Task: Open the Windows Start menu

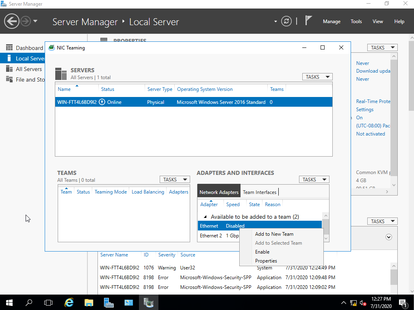Action: (x=9, y=303)
